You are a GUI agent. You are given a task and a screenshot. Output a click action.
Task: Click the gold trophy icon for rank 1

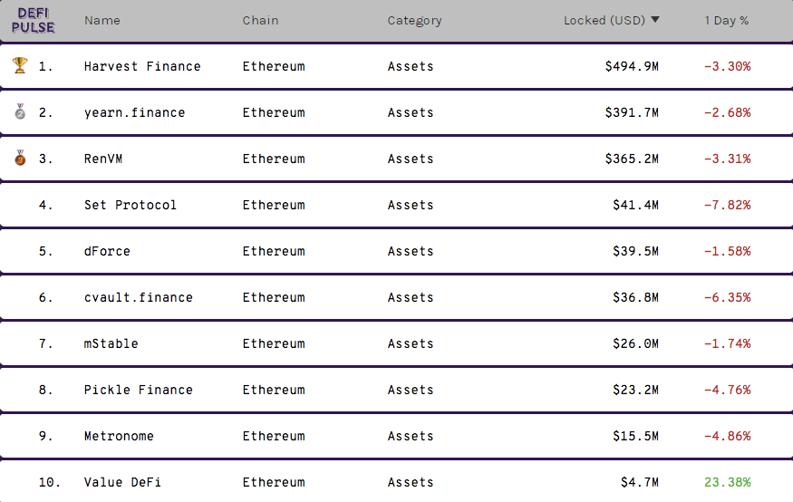(20, 65)
